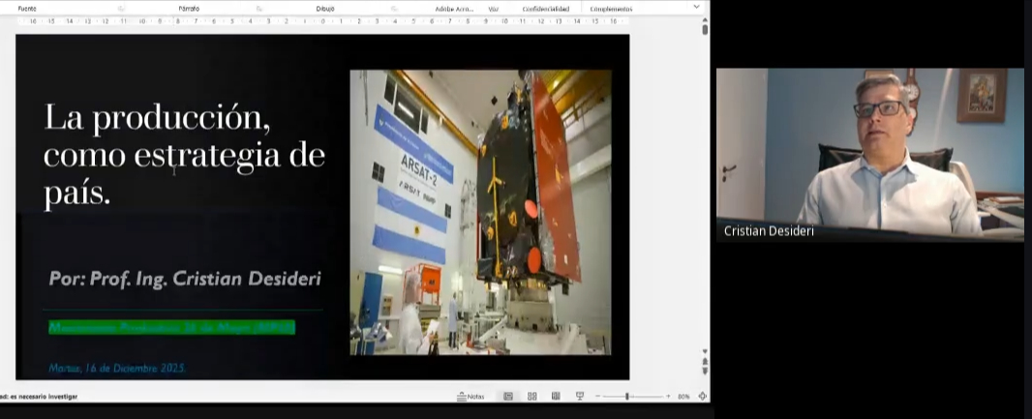1032x419 pixels.
Task: Select the ARSAT-2 satellite picture
Action: tap(480, 212)
